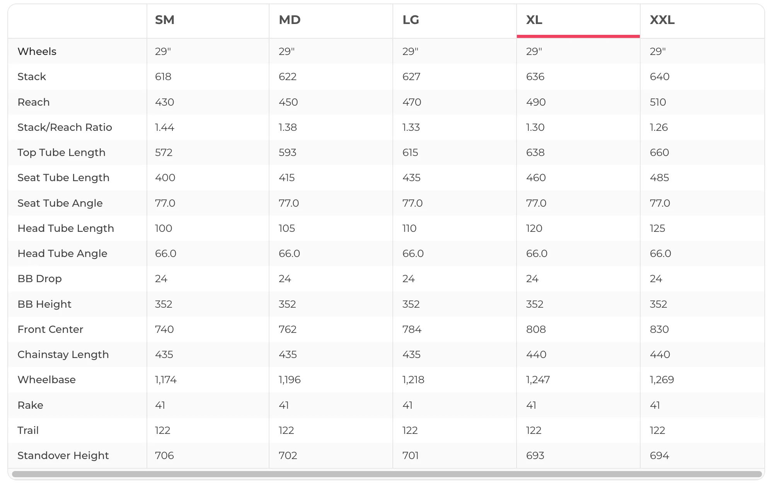This screenshot has width=774, height=490.
Task: Click the Reach row label
Action: click(34, 102)
